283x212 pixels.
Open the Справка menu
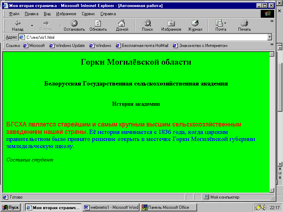[108, 14]
